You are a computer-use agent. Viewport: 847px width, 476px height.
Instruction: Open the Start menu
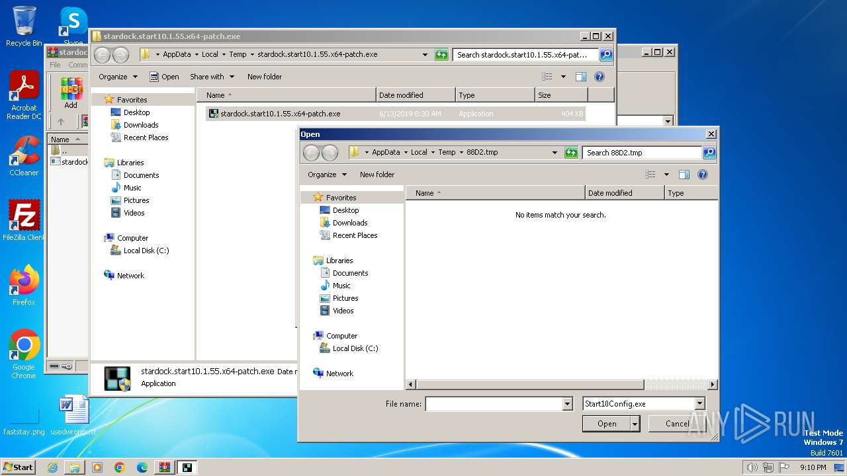[x=19, y=467]
